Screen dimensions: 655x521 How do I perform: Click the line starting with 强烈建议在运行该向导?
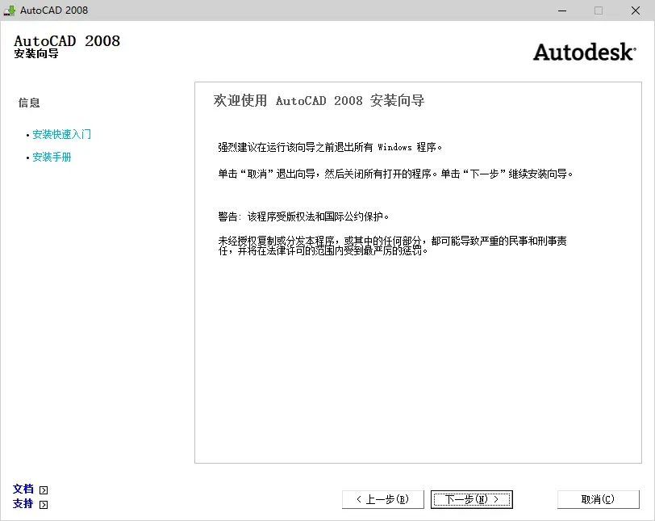point(330,147)
